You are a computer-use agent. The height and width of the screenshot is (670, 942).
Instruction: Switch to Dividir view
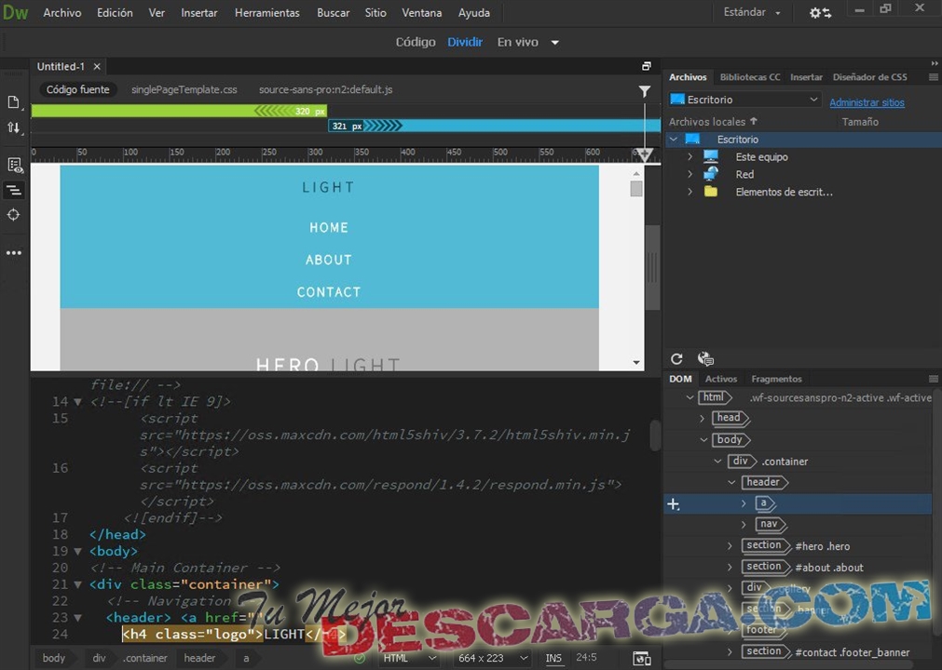464,42
